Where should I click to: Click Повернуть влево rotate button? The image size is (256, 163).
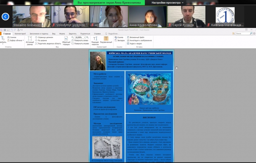pyautogui.click(x=80, y=40)
